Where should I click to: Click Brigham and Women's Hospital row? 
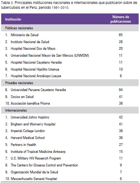tap(70, 124)
